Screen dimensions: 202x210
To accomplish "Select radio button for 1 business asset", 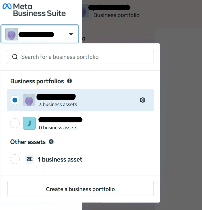I will [15, 159].
